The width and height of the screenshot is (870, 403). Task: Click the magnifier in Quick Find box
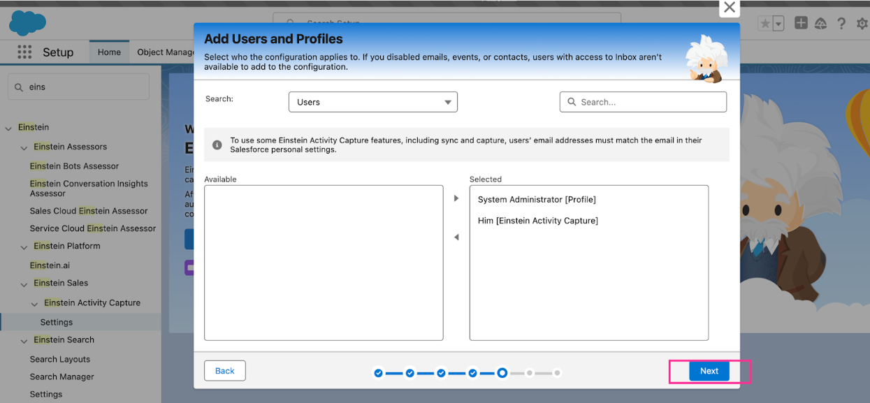point(19,87)
